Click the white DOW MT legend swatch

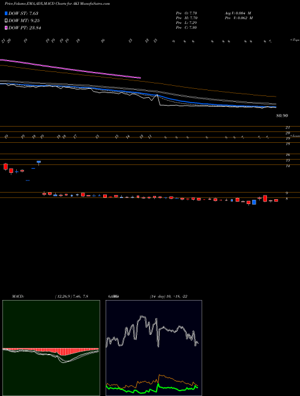[6, 21]
